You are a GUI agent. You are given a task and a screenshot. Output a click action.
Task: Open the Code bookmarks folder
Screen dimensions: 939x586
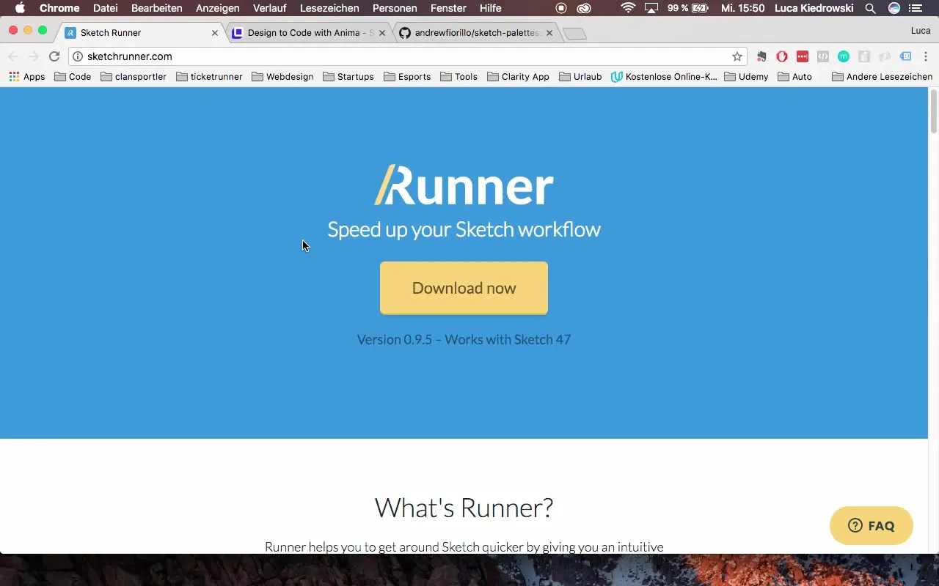(73, 76)
